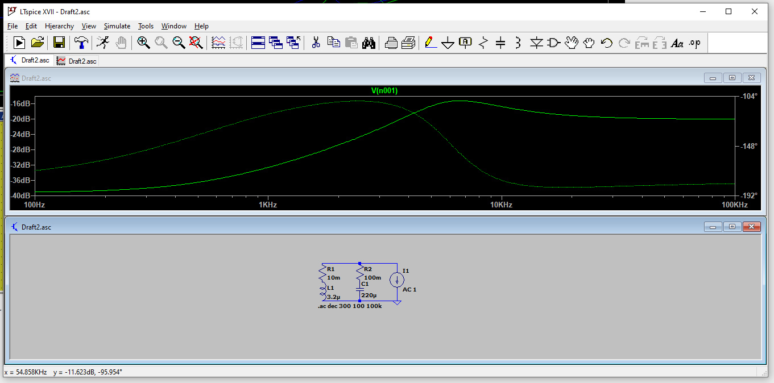This screenshot has height=383, width=774.
Task: Open the Hierarchy menu
Action: 59,26
